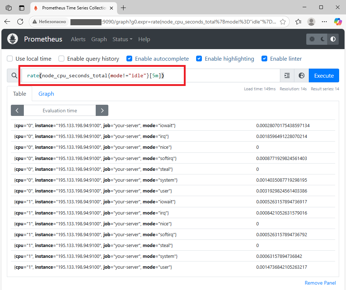Switch to dark theme moon icon

pyautogui.click(x=323, y=39)
